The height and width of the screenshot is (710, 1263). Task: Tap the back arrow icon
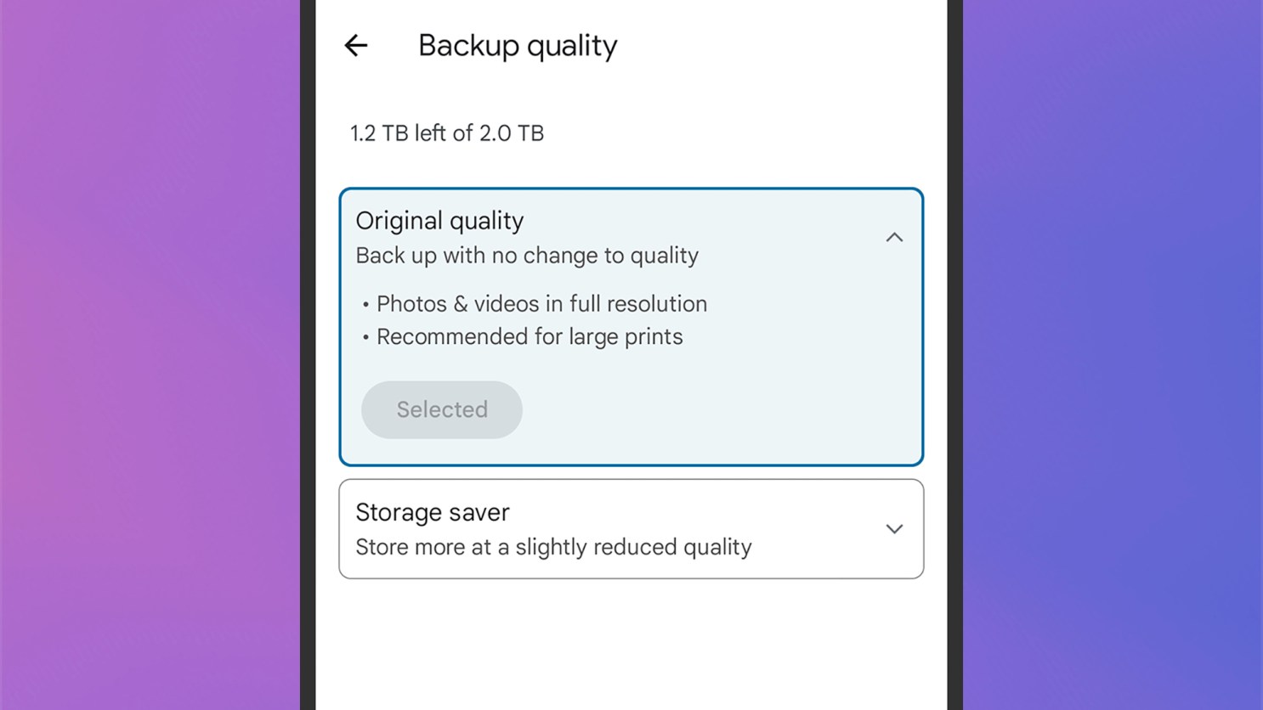[356, 46]
